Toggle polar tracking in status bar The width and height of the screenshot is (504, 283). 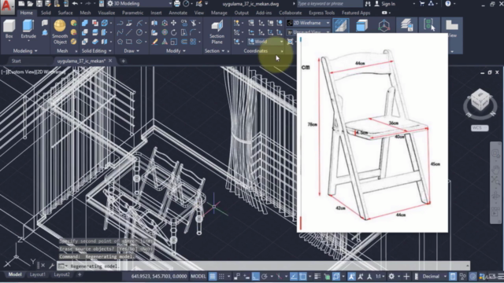point(265,276)
